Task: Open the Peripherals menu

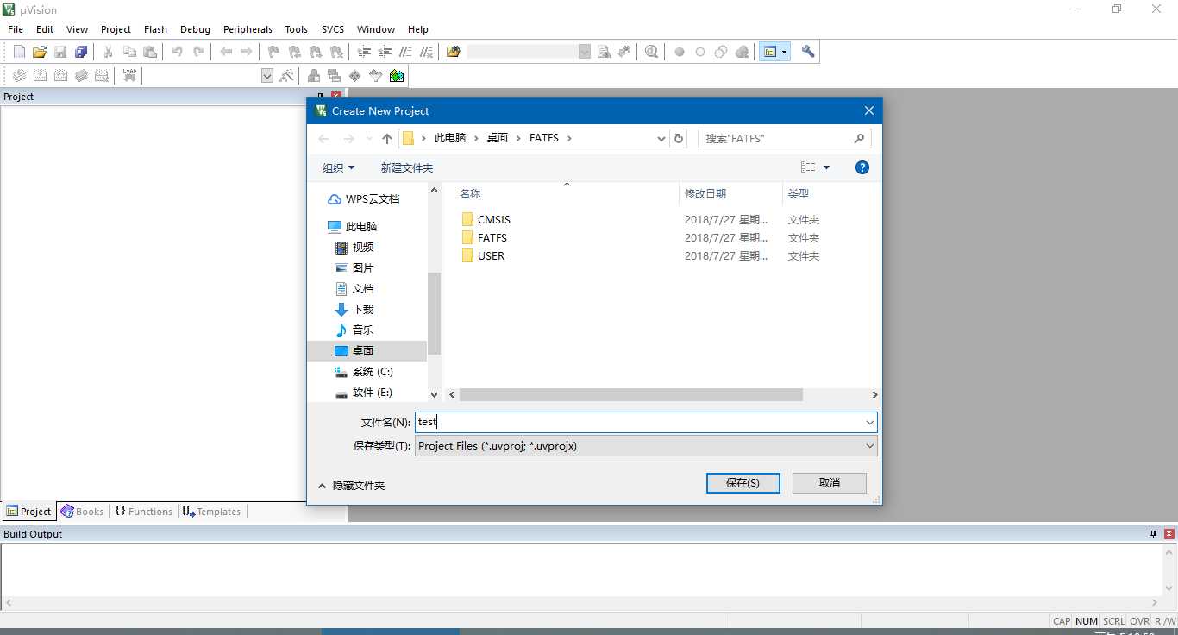Action: [x=248, y=29]
